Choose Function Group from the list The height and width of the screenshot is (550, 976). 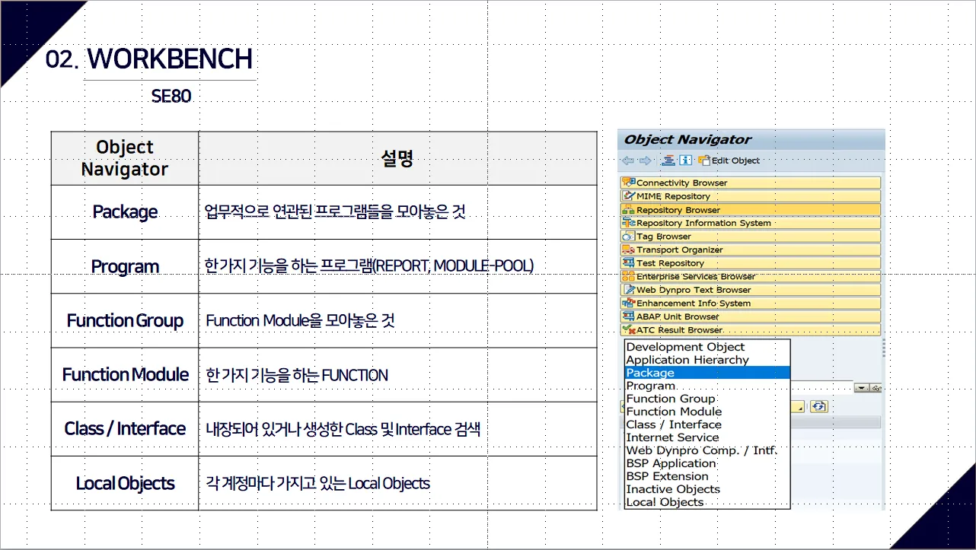click(x=670, y=399)
